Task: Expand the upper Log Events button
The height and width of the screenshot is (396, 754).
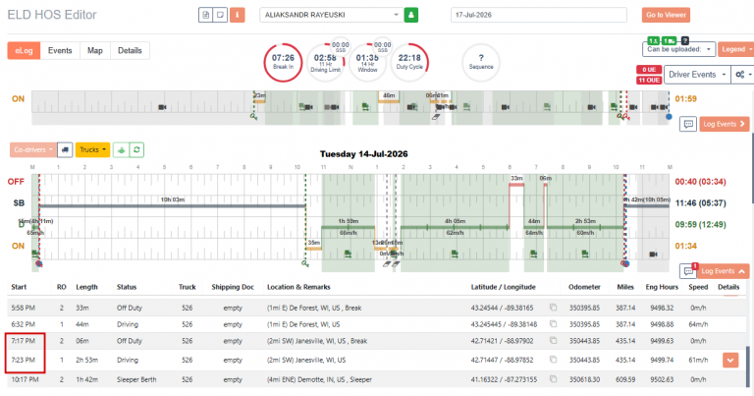Action: pyautogui.click(x=724, y=124)
